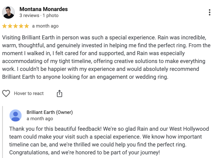The image size is (217, 158).
Task: Open the share icon for this review
Action: tap(59, 93)
